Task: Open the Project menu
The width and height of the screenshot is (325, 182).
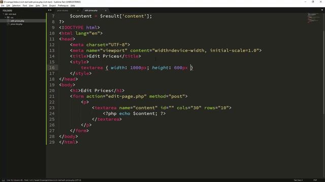Action: coord(52,6)
